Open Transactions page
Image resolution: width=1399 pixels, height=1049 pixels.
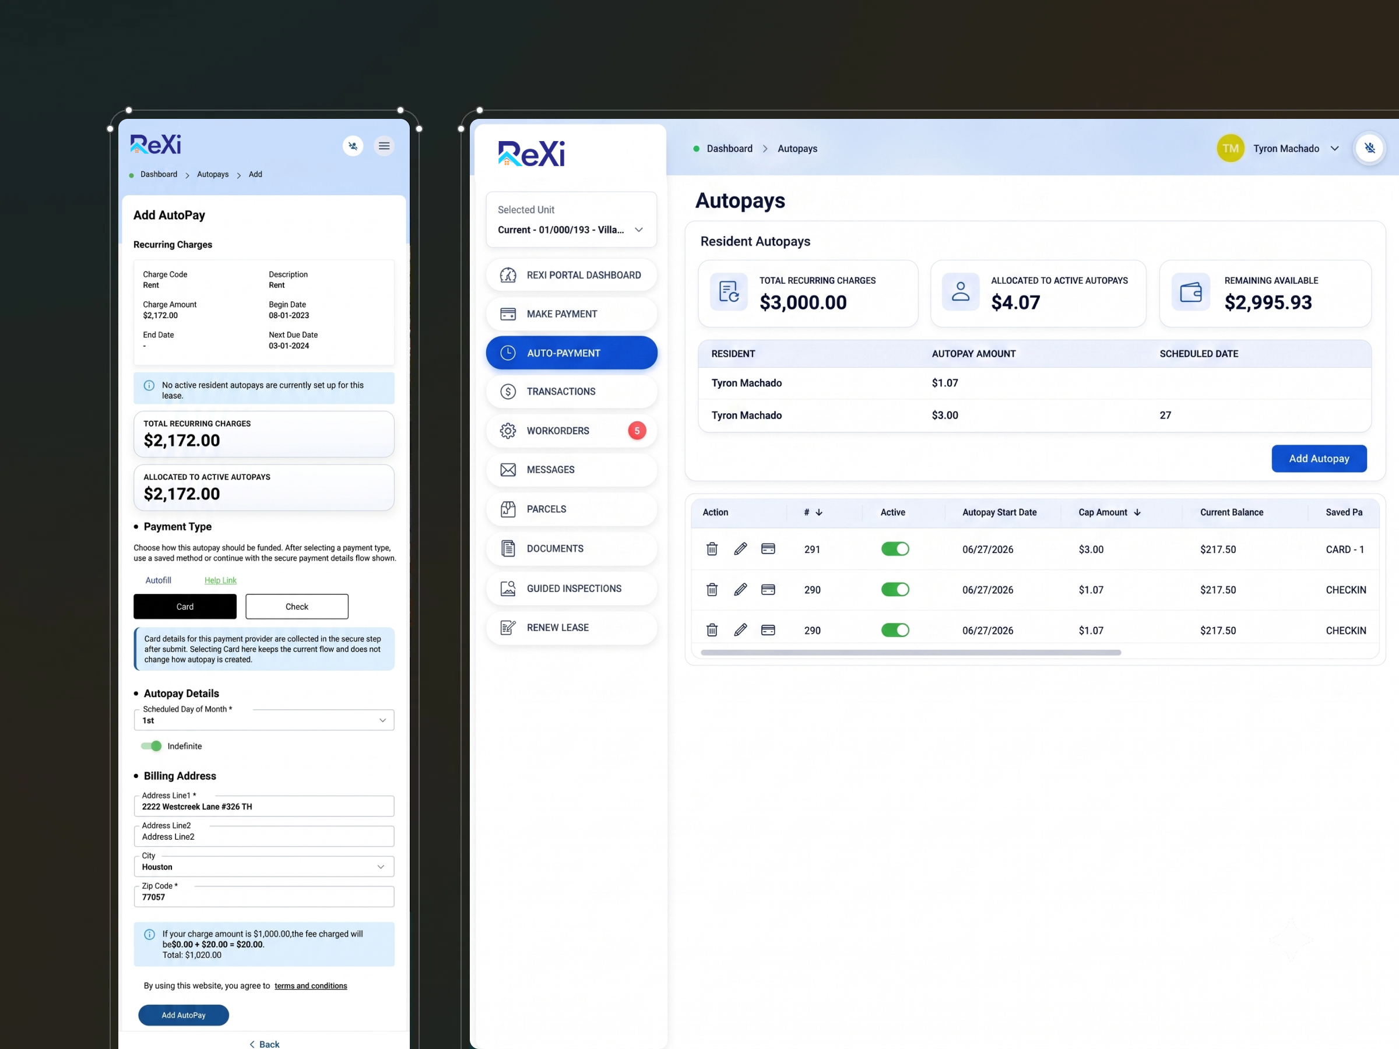[571, 392]
